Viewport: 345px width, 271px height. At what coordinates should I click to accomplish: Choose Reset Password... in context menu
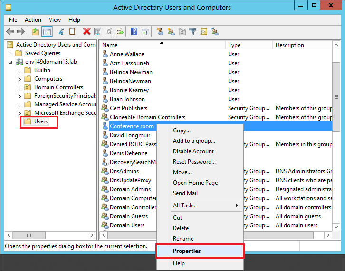(x=200, y=162)
